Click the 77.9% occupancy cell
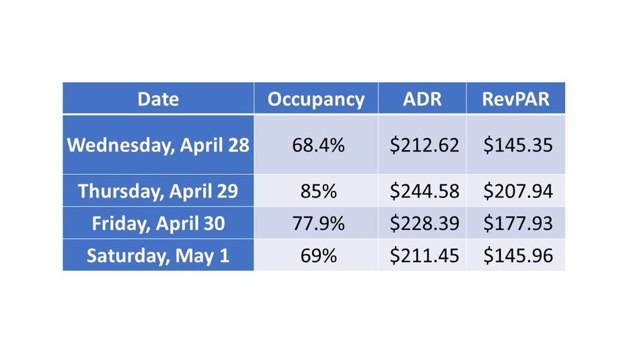This screenshot has height=353, width=628. [318, 224]
